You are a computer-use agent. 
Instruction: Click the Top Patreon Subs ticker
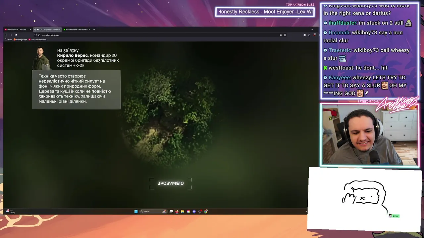tap(265, 12)
